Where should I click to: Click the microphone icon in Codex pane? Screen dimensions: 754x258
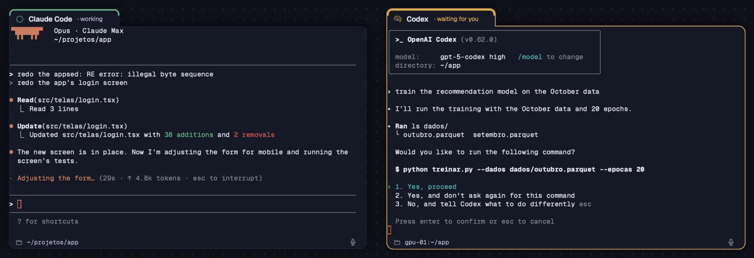(731, 242)
